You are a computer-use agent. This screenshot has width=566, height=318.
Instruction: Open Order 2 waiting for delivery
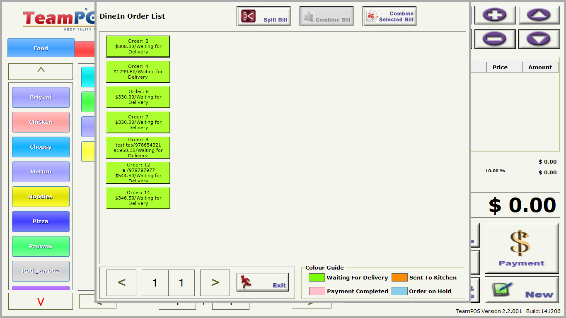tap(138, 46)
